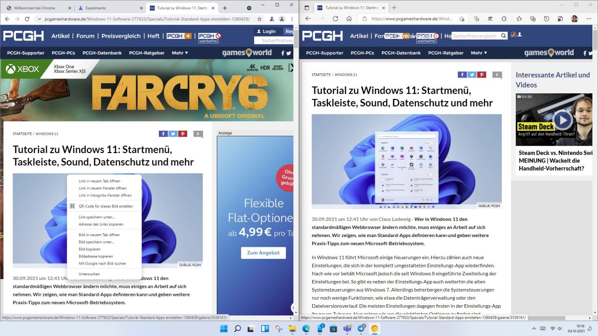Bookmark the page with Chrome's star icon
The height and width of the screenshot is (336, 598).
pyautogui.click(x=259, y=19)
